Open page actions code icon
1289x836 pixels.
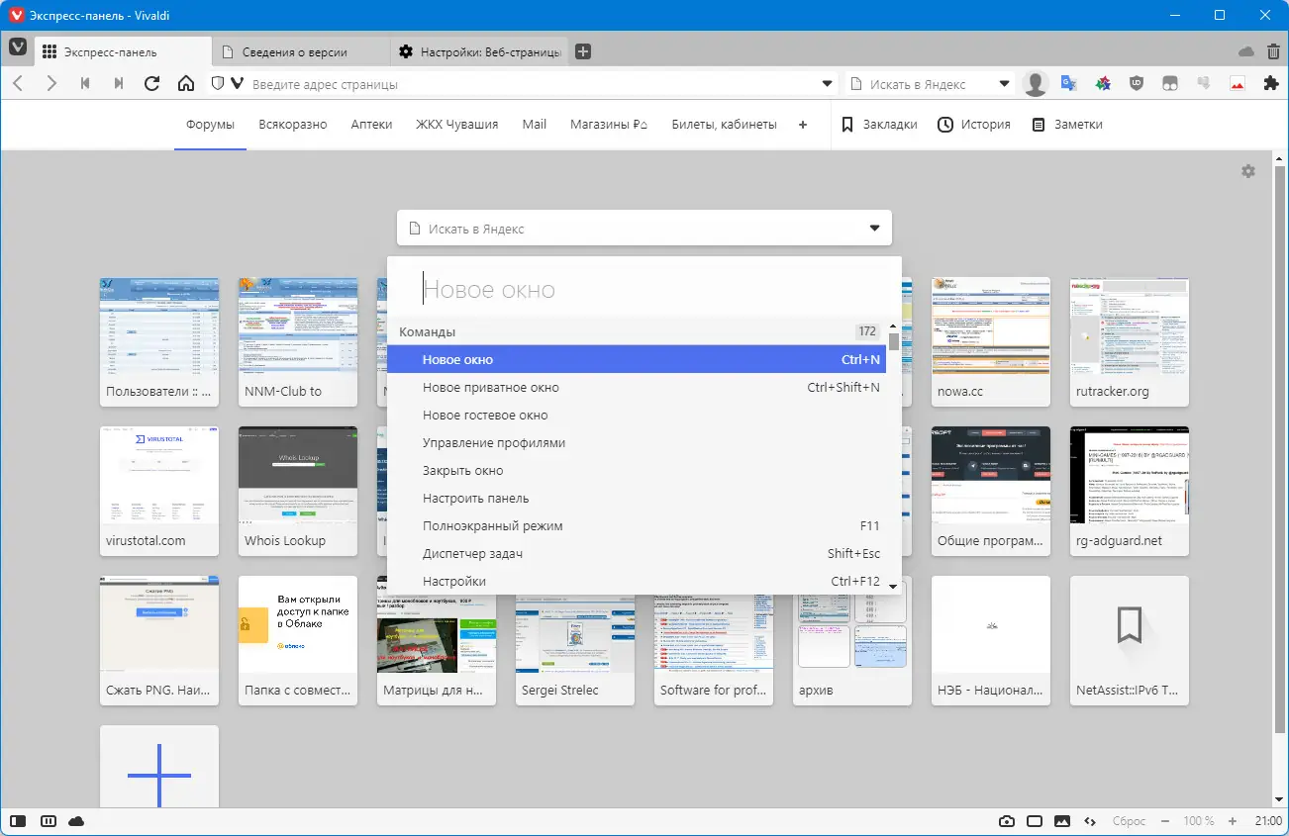[1090, 821]
